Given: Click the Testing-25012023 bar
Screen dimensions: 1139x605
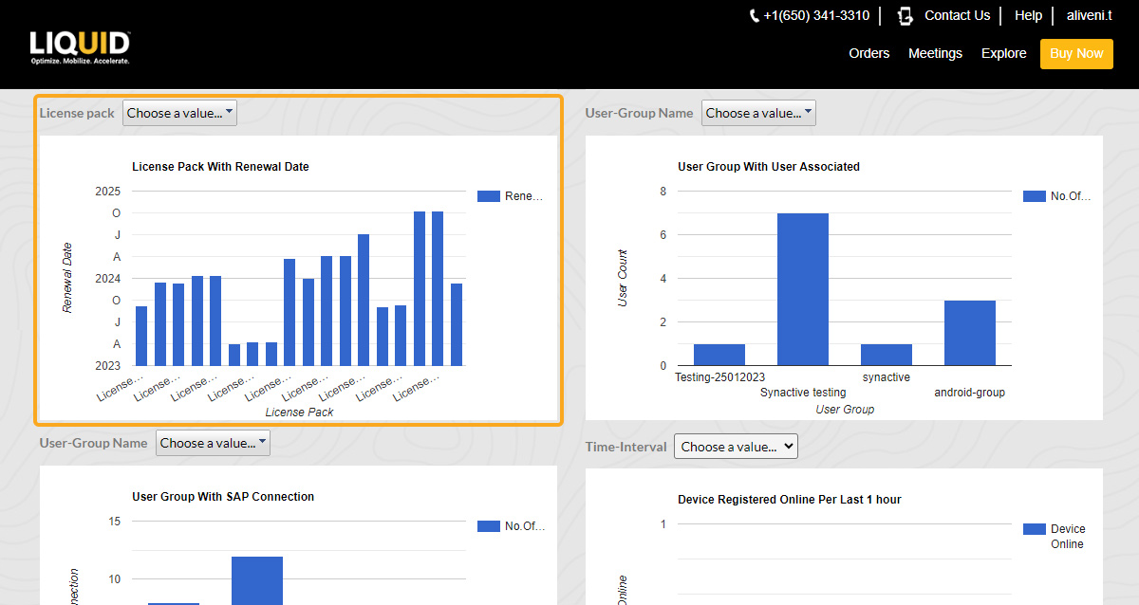Looking at the screenshot, I should (x=719, y=355).
